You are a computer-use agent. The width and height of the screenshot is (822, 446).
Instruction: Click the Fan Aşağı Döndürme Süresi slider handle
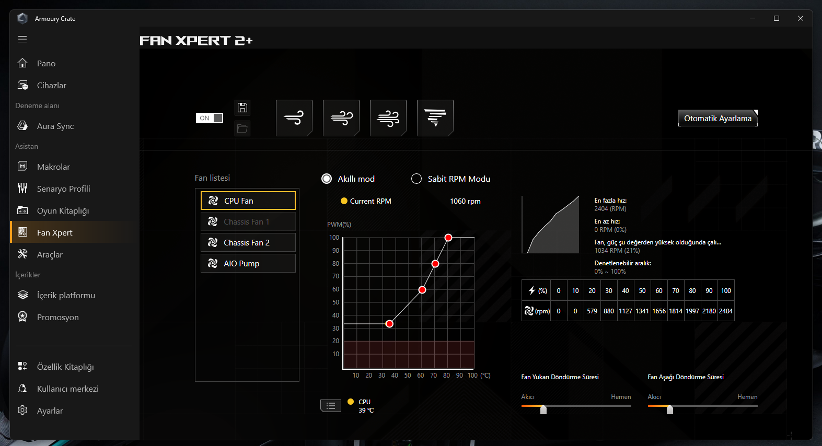coord(670,409)
